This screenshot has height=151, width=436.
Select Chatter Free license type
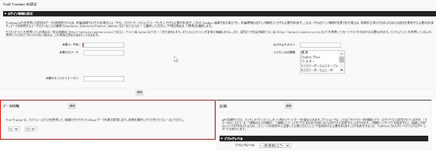point(319,57)
